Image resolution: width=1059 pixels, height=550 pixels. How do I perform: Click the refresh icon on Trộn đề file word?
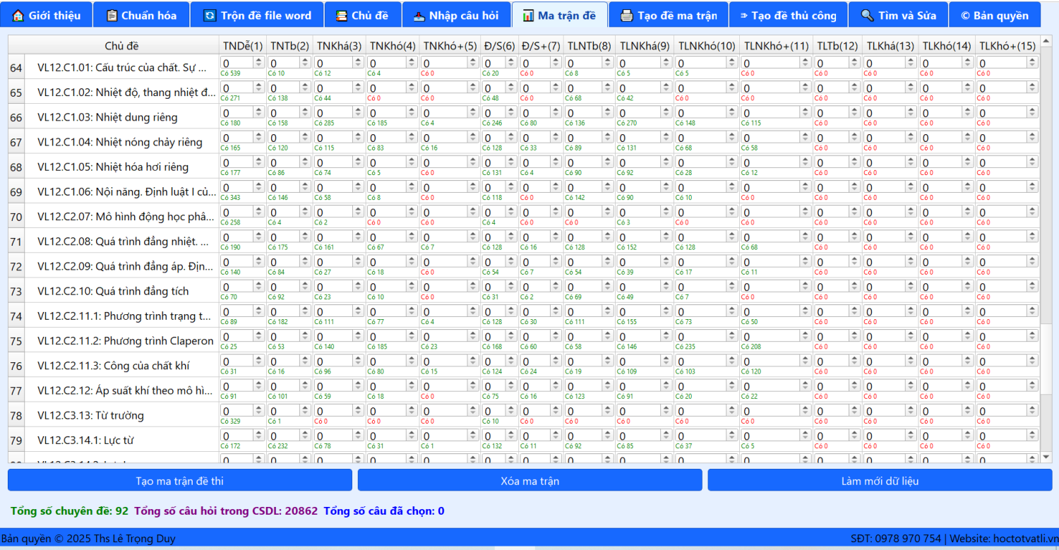[x=210, y=16]
